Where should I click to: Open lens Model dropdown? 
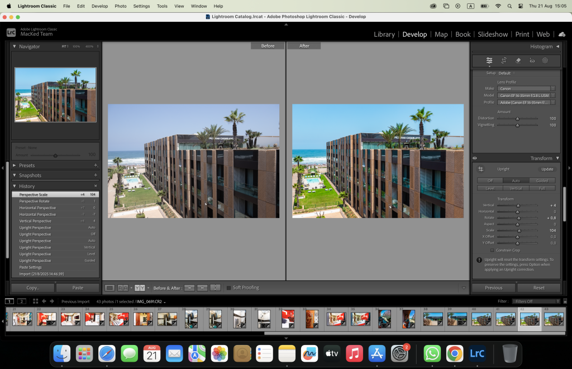click(526, 95)
